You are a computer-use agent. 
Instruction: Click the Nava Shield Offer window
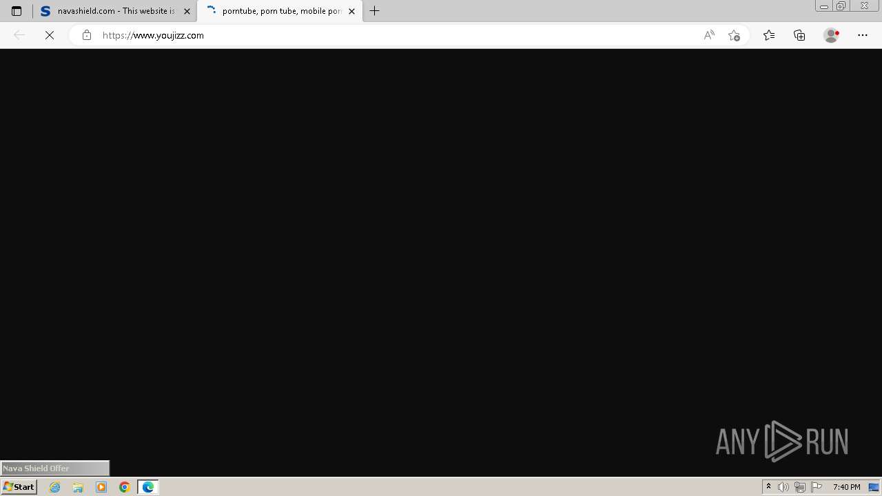coord(55,468)
